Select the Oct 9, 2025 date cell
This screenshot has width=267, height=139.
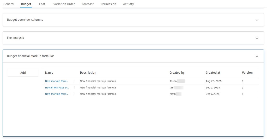[213, 94]
